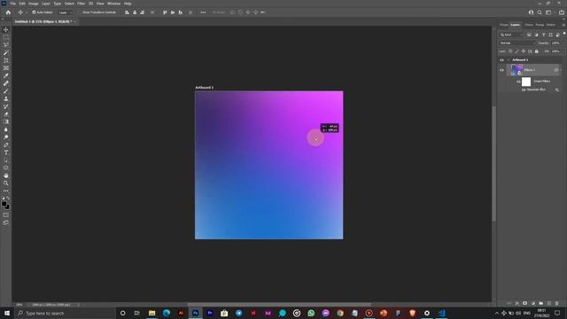Select the Pen tool
Screen dimensions: 567x319
[6, 144]
